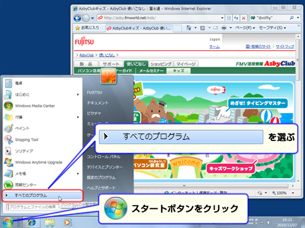
Task: Open ピクチャ in Start menu
Action: pos(94,113)
